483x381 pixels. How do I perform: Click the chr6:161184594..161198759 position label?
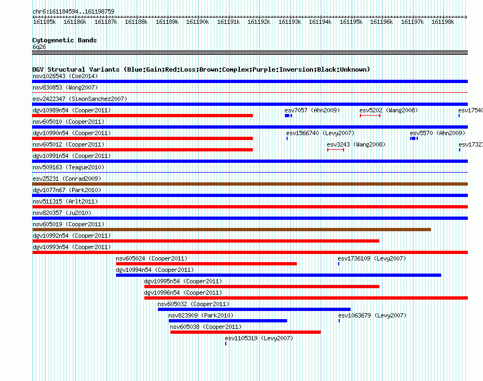click(73, 11)
